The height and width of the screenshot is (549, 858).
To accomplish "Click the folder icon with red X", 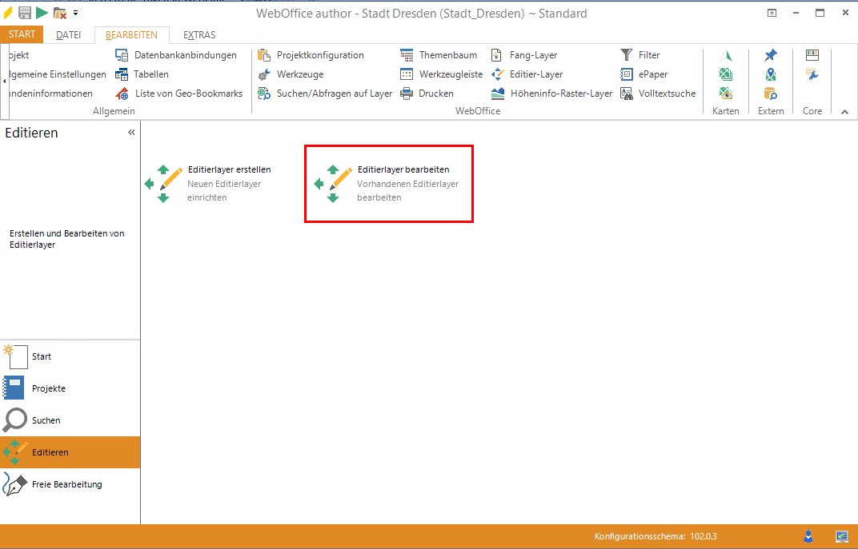I will click(59, 13).
